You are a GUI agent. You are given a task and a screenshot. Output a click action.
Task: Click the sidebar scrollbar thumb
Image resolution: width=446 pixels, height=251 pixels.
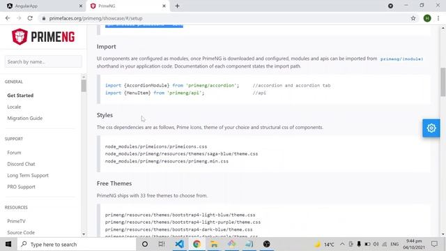coord(84,86)
